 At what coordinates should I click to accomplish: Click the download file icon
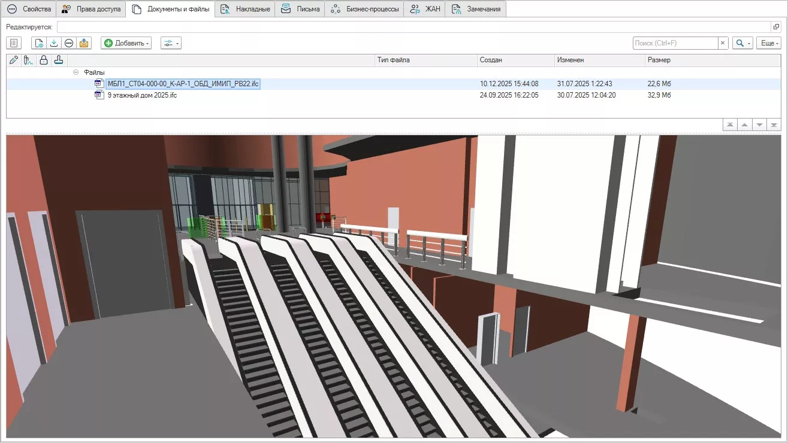(x=54, y=43)
